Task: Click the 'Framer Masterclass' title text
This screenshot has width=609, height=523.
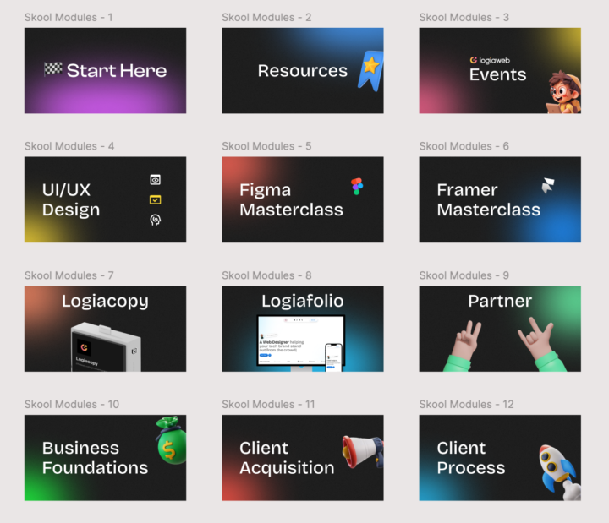Action: pos(489,199)
